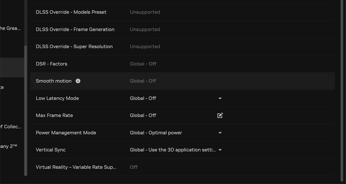Click the Max Frame Rate 'Global - Off' value
The height and width of the screenshot is (184, 346).
click(x=143, y=116)
